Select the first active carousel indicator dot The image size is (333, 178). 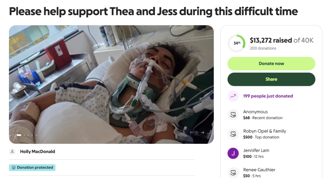point(19,135)
